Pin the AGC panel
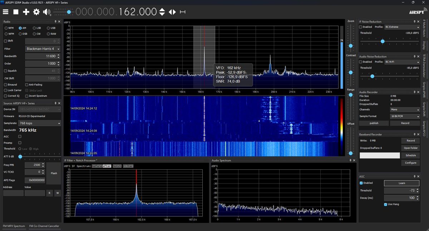The width and height of the screenshot is (429, 231). [415, 177]
